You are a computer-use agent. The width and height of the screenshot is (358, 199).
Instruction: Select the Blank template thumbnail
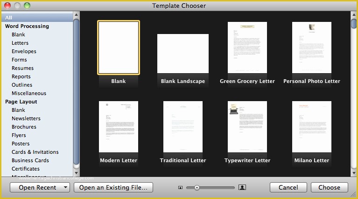119,48
